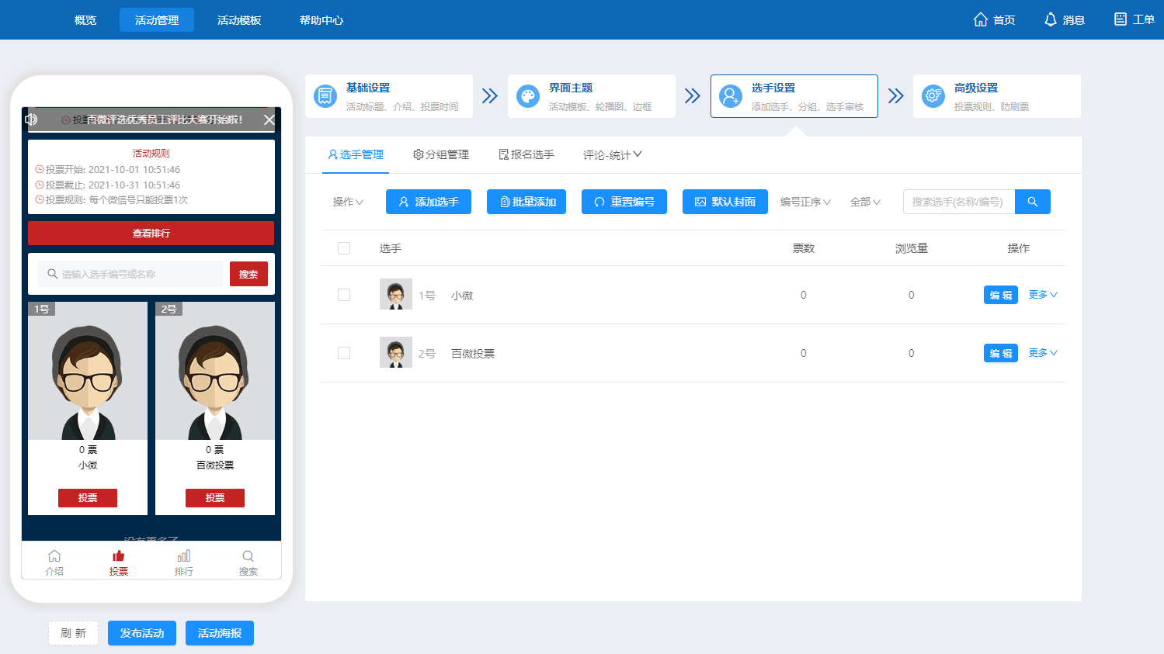
Task: Click the 发布活动 button
Action: [x=142, y=633]
